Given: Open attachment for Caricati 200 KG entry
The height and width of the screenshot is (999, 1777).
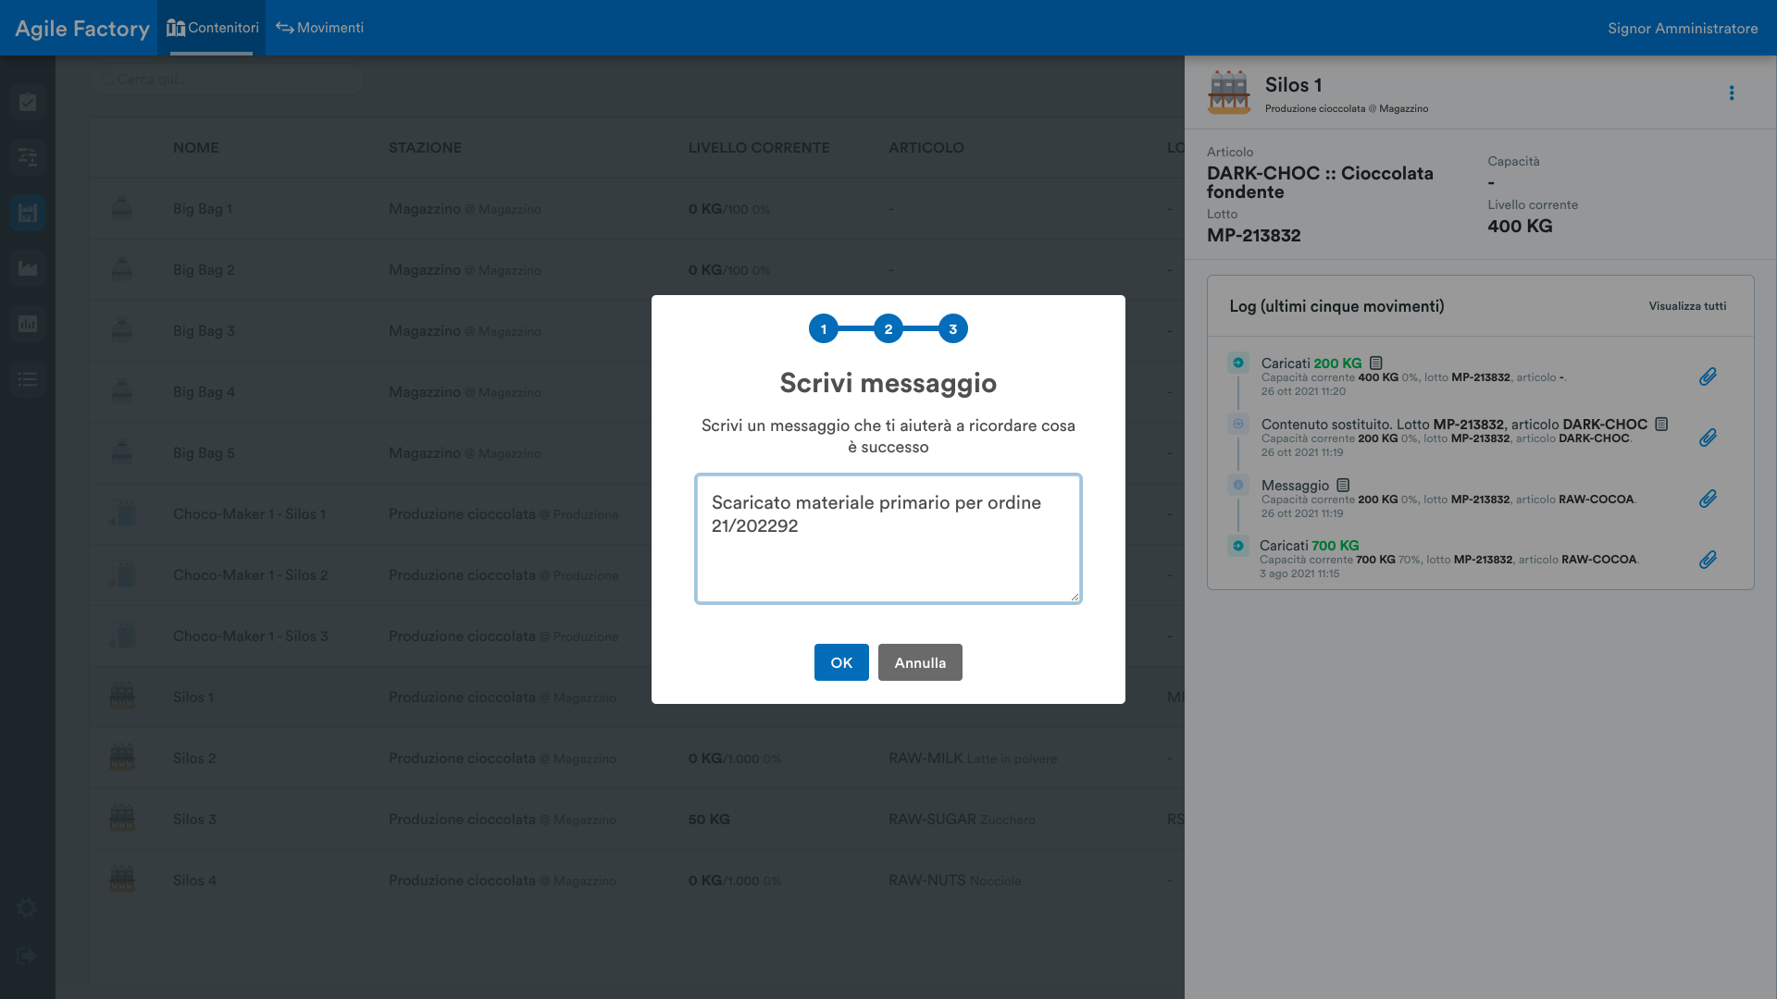Looking at the screenshot, I should (1708, 376).
